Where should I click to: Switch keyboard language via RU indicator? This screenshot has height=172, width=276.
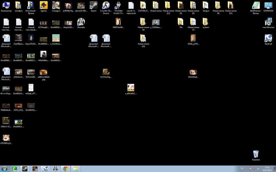tap(242, 168)
